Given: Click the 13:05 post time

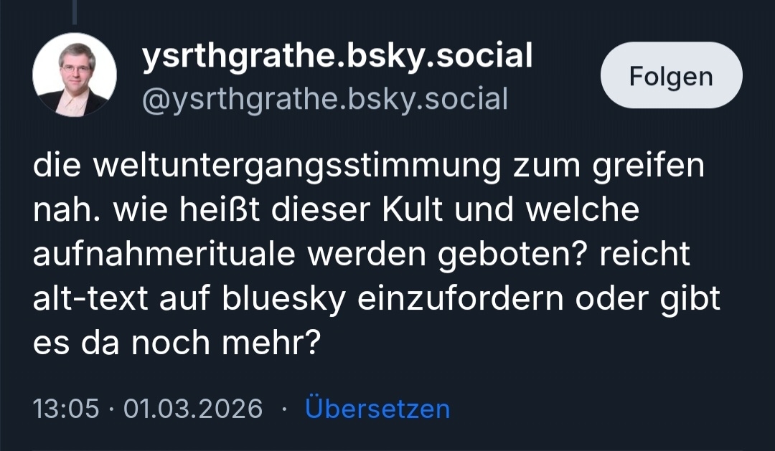Looking at the screenshot, I should tap(66, 409).
